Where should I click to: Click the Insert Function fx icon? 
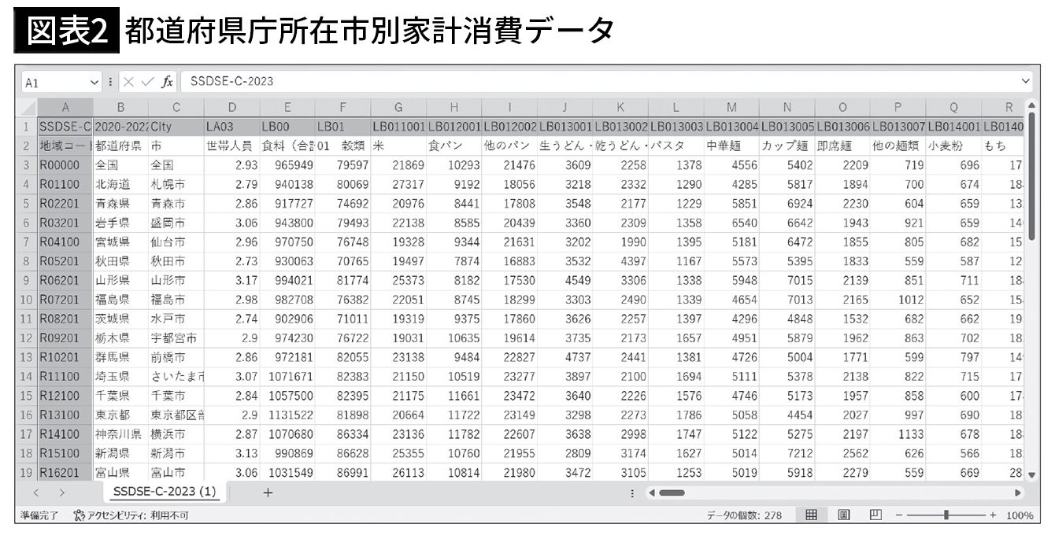tap(168, 82)
